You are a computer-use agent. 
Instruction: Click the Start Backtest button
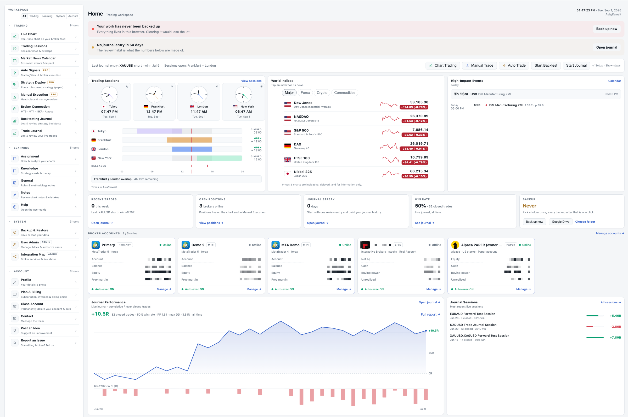tap(546, 66)
